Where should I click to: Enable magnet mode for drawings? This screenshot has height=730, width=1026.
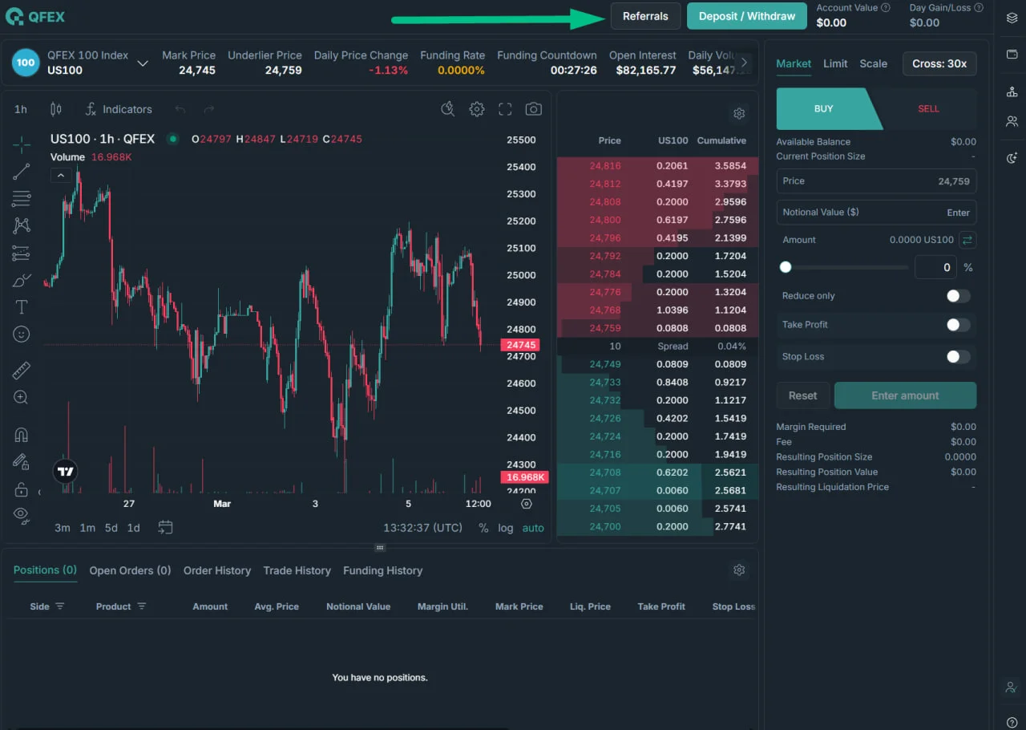click(22, 435)
